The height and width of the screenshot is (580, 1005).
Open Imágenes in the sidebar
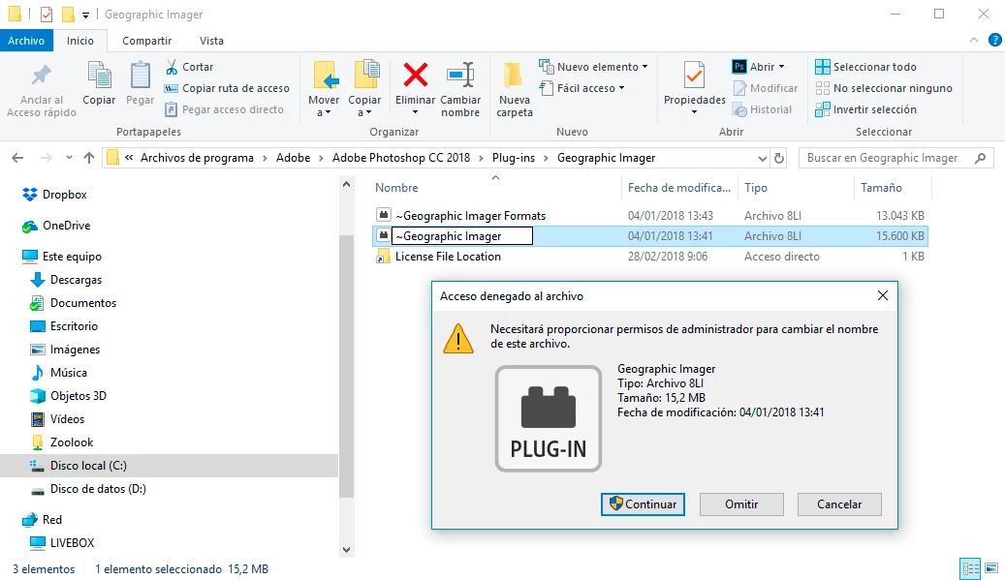coord(75,350)
